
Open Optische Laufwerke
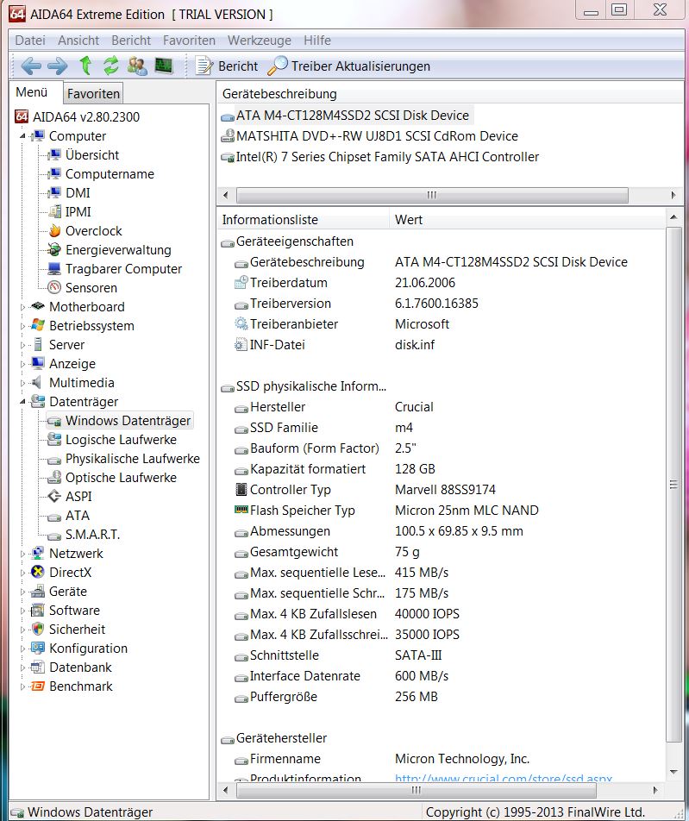tap(121, 478)
